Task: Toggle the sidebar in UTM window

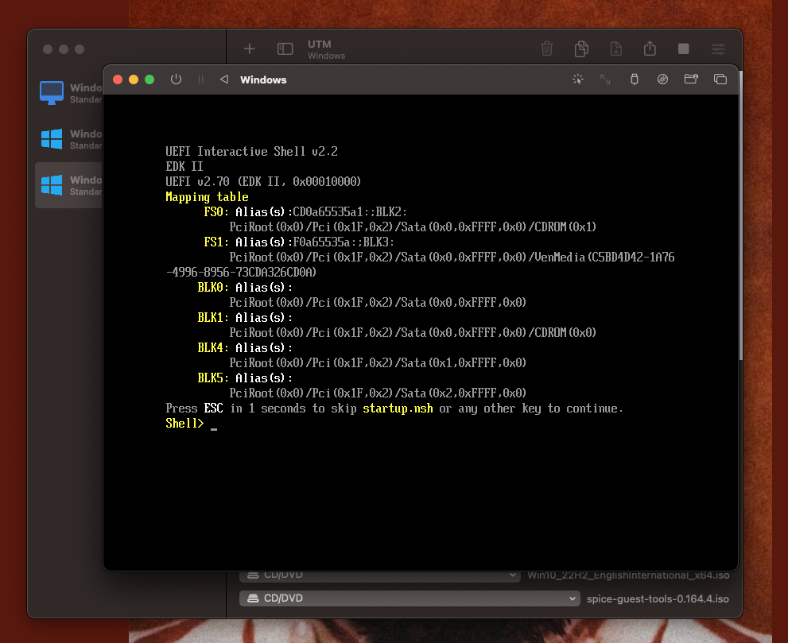Action: (285, 48)
